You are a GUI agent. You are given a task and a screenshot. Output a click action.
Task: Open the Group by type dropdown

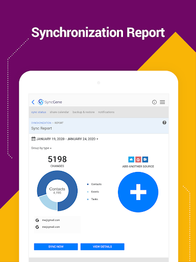point(41,148)
